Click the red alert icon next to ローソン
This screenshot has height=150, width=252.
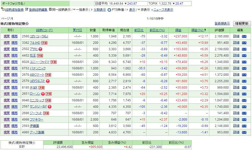tap(43, 94)
